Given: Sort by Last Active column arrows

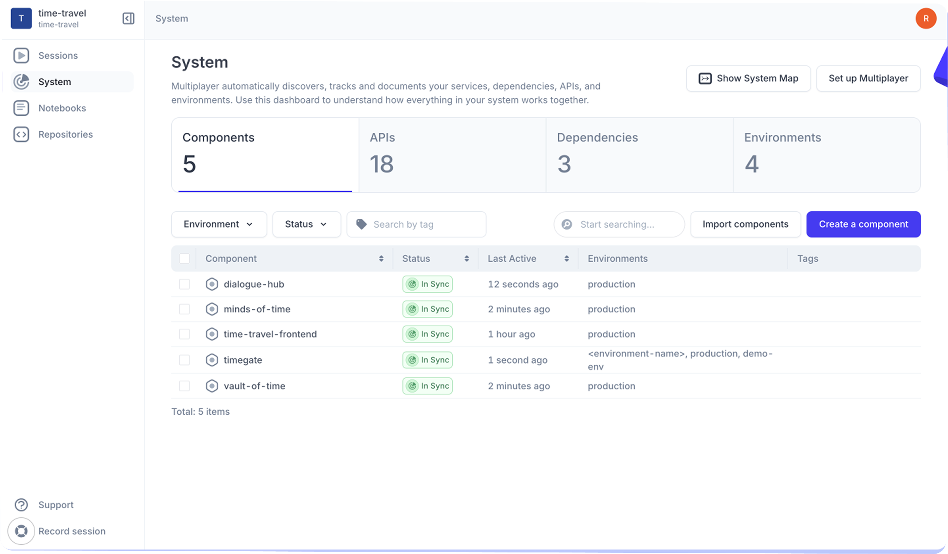Looking at the screenshot, I should click(x=567, y=259).
